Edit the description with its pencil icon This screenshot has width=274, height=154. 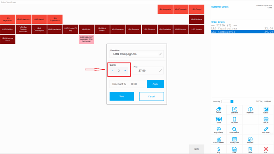pos(160,54)
